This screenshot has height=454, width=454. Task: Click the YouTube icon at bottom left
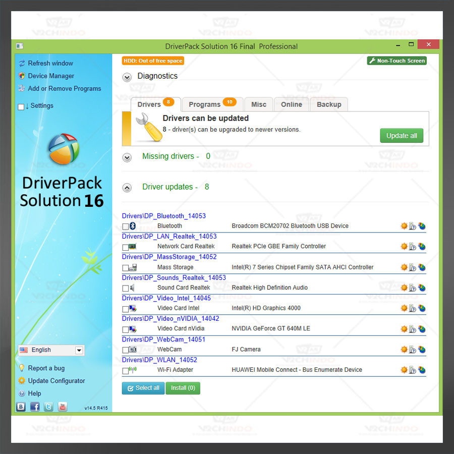62,407
